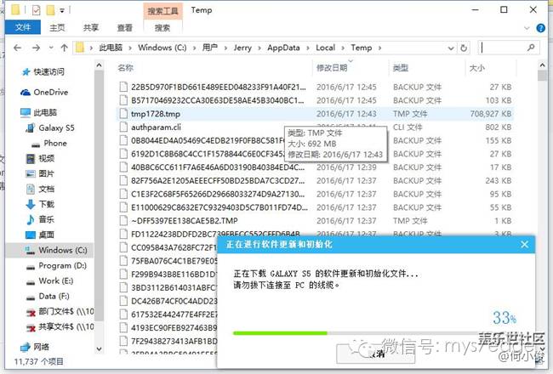Close the software update dialog

524,244
